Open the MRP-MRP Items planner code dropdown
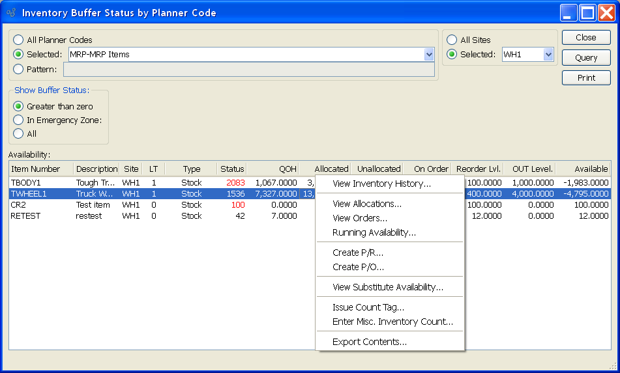620x373 pixels. 429,55
